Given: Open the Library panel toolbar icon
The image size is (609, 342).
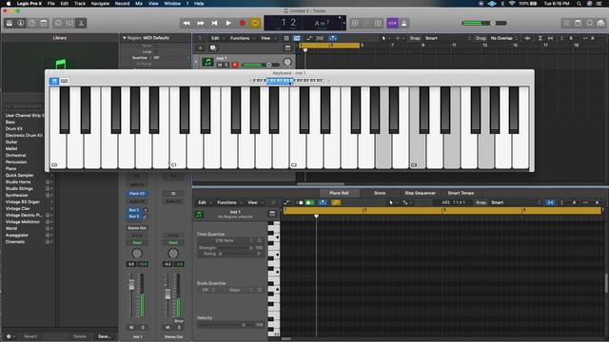Looking at the screenshot, I should (10, 23).
